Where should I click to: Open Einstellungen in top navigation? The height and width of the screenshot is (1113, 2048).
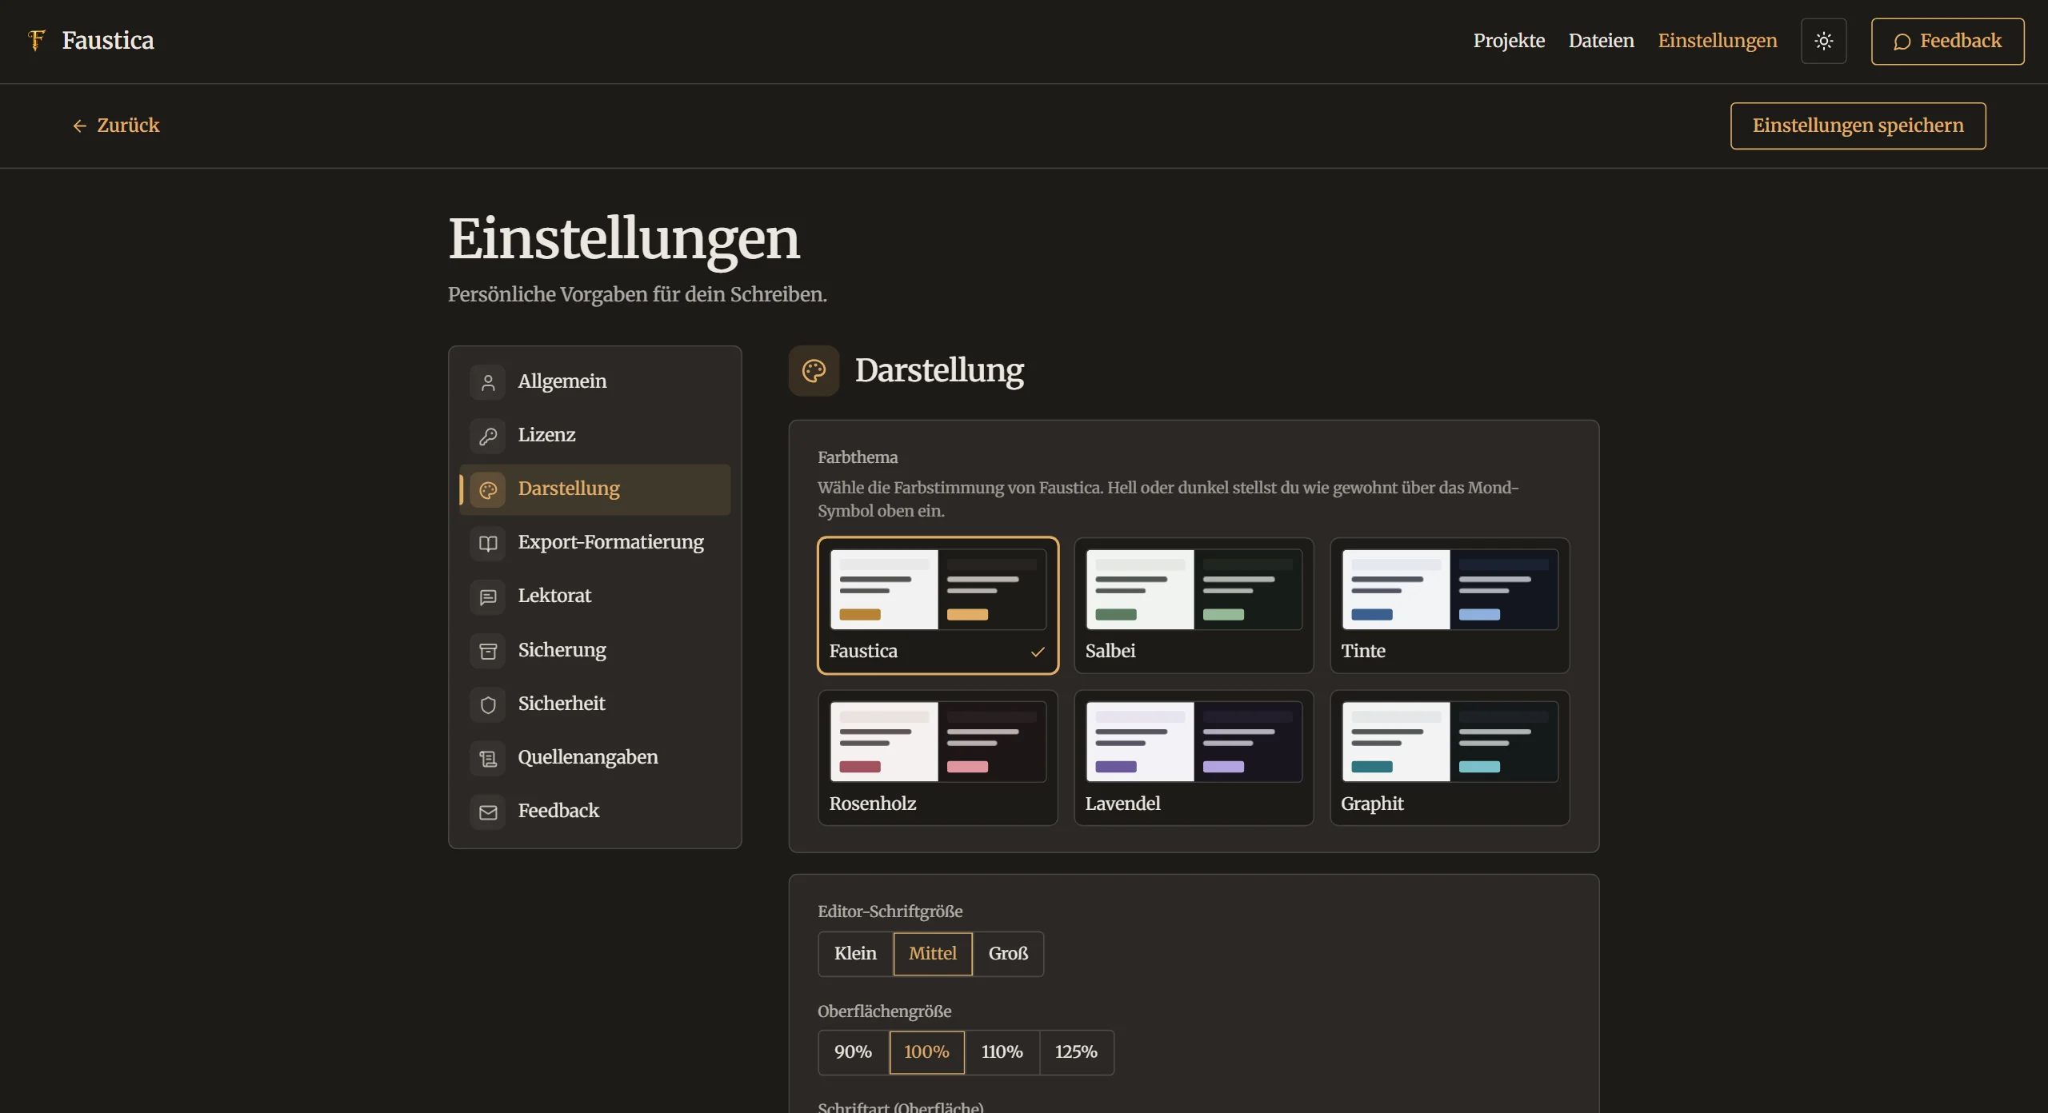pos(1717,41)
